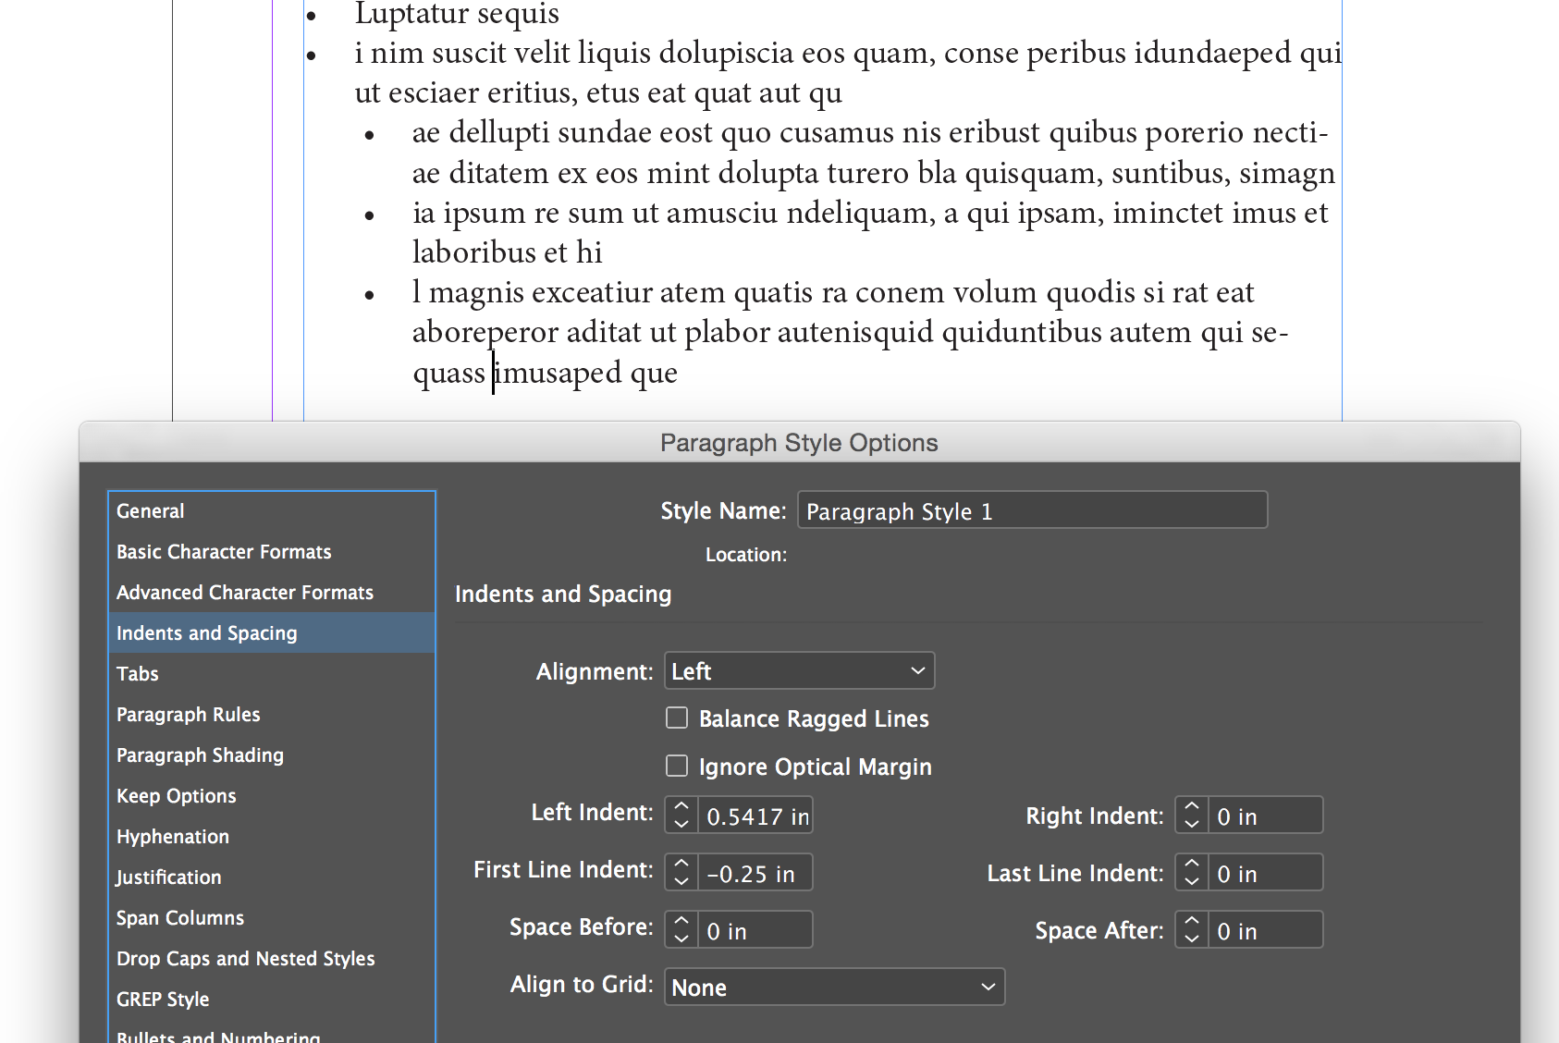
Task: Enable Balance Ragged Lines
Action: pos(676,718)
